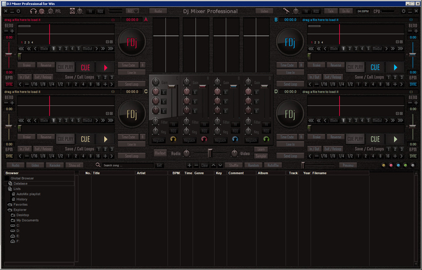Click the triple rewind arrows on deck B

coord(311,49)
